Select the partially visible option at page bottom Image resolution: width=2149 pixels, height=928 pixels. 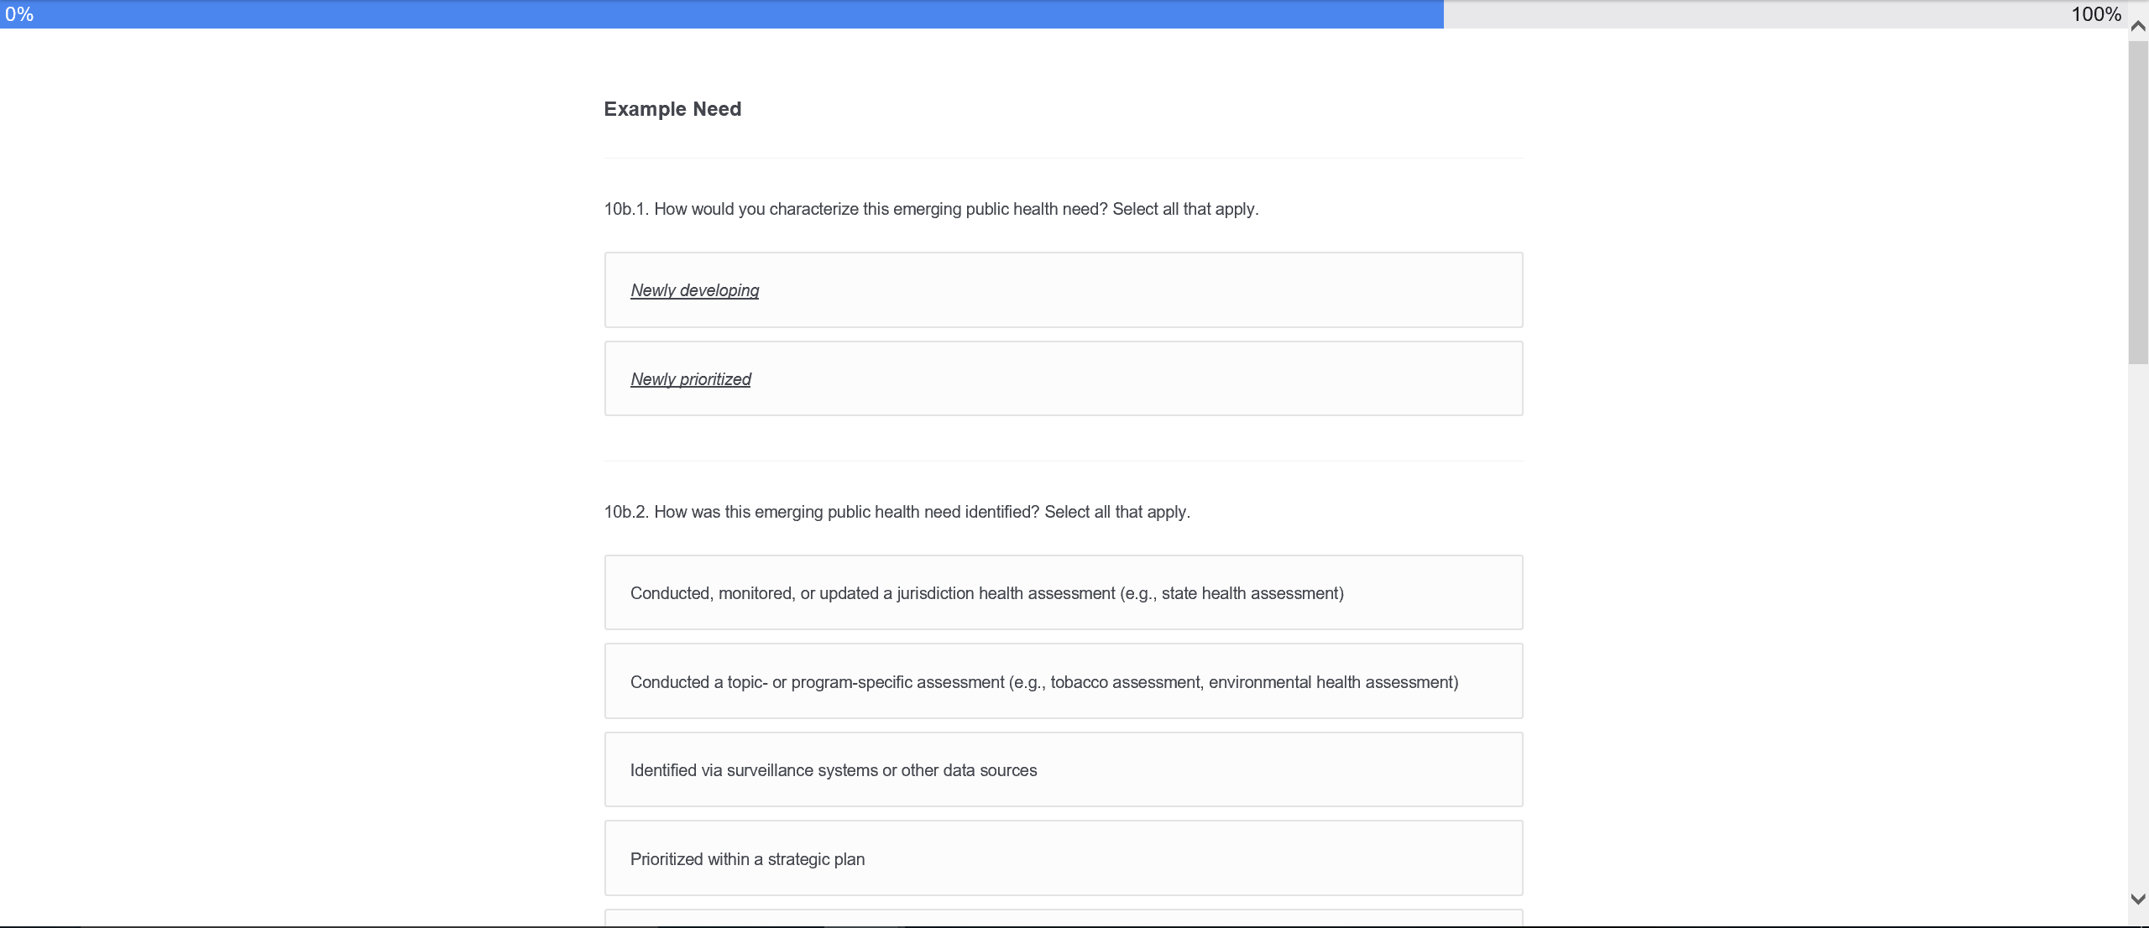pos(1063,918)
